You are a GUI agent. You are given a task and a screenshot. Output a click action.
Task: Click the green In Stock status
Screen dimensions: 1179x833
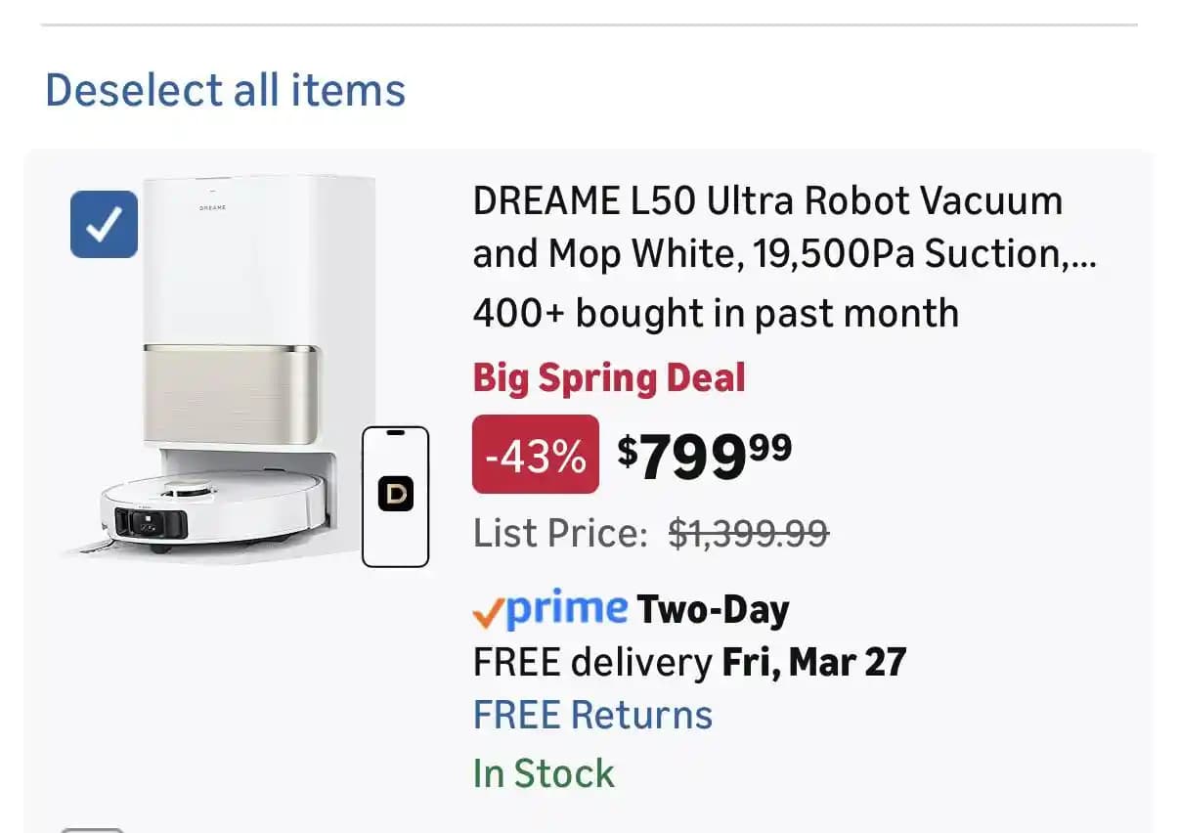pos(544,773)
